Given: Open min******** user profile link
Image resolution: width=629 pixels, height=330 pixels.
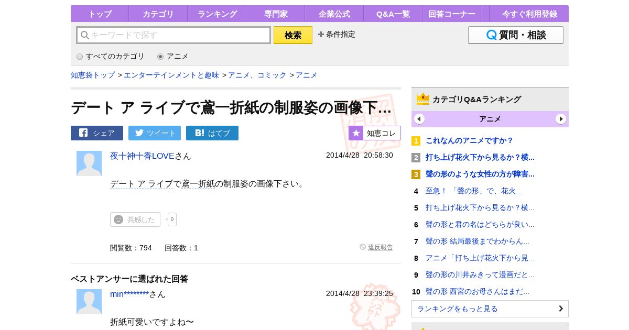Looking at the screenshot, I should 129,294.
